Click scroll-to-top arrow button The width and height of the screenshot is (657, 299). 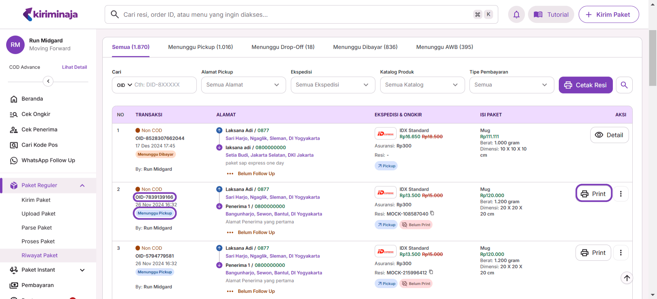tap(627, 278)
